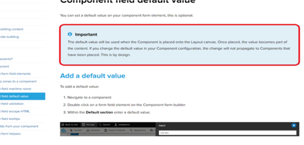
Task: Open the sidebar link ending 'field escape HTML'
Action: (15, 111)
